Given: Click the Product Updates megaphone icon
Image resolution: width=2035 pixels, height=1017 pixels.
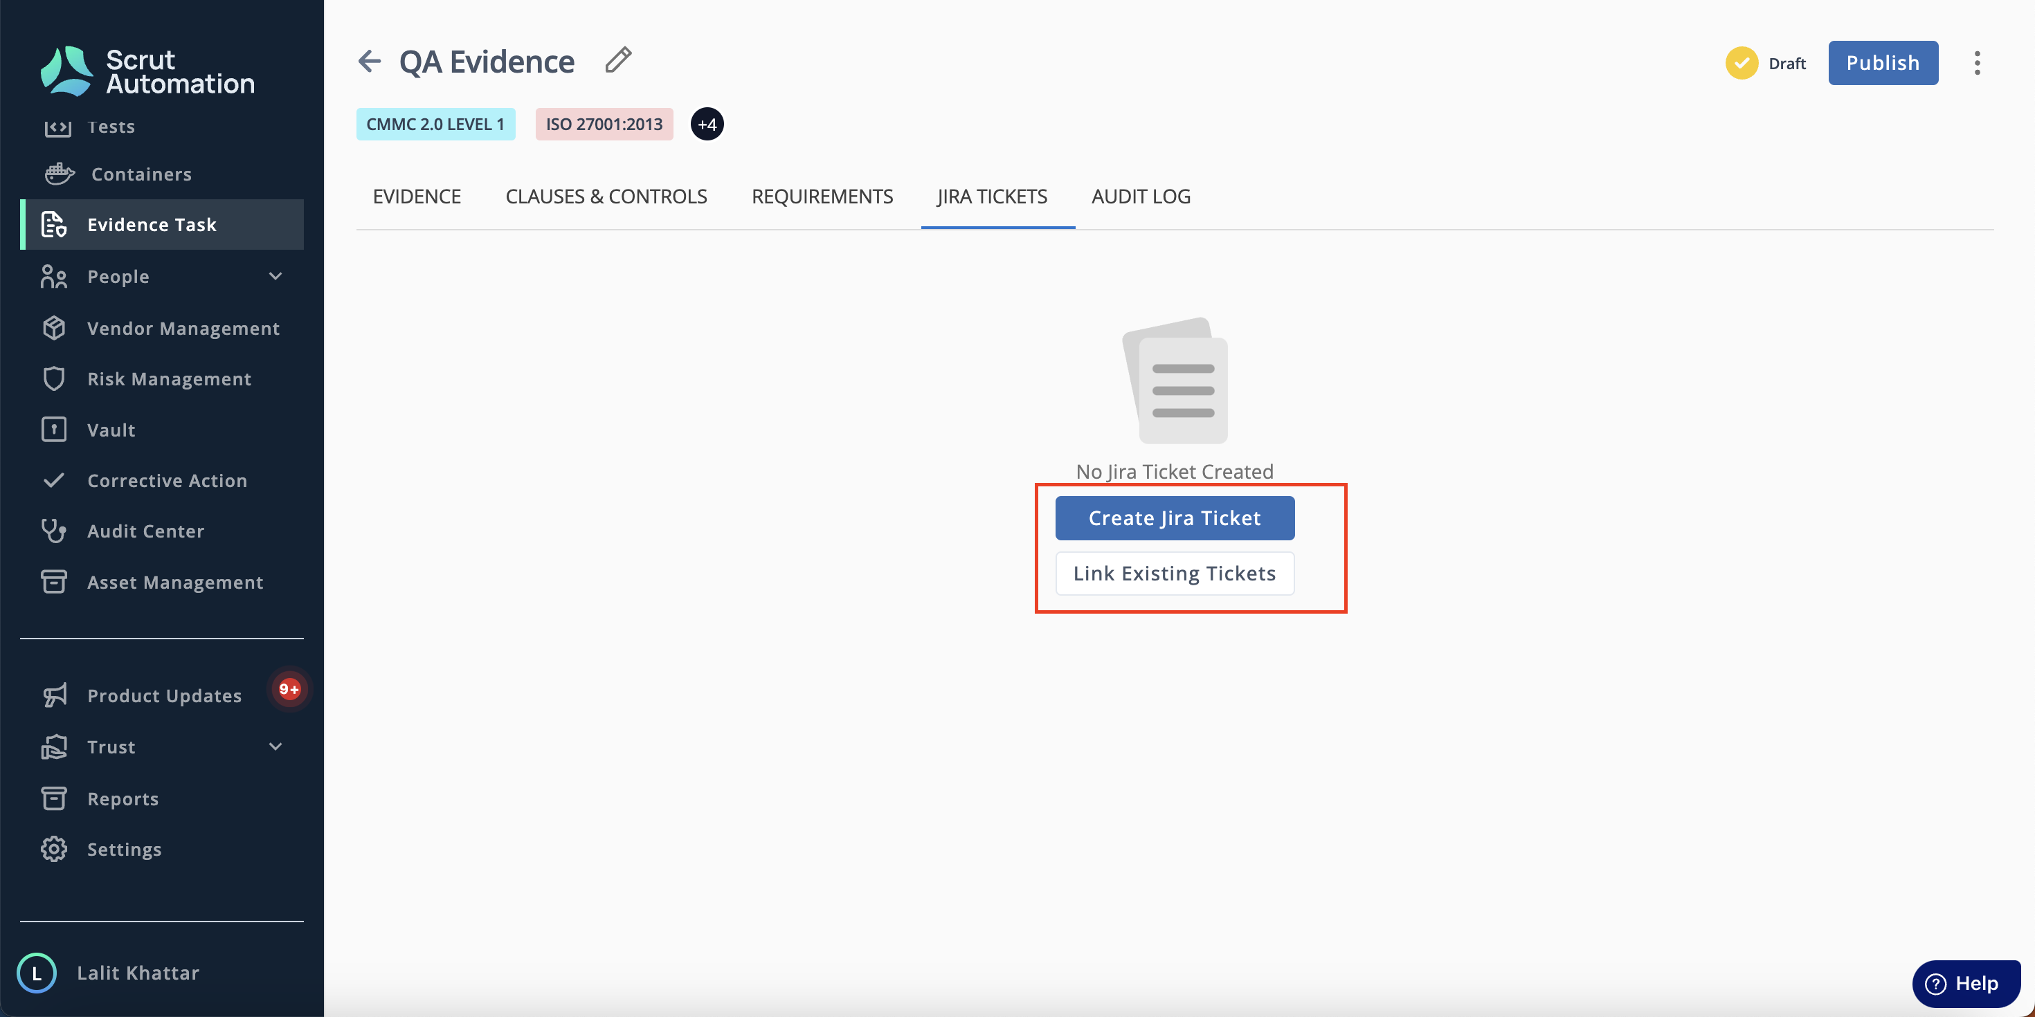Looking at the screenshot, I should coord(54,695).
